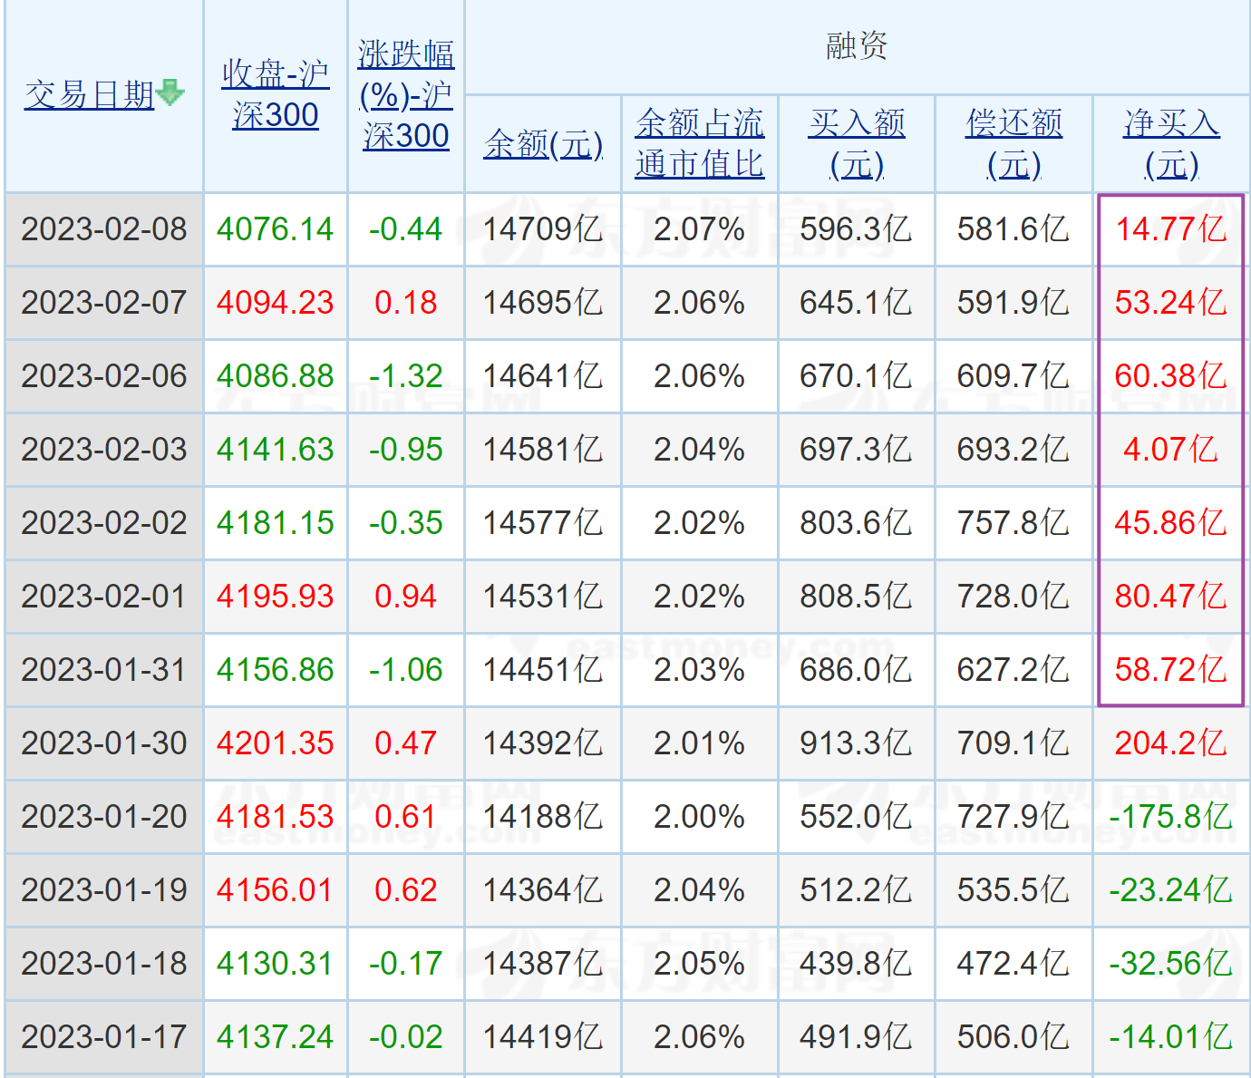Viewport: 1251px width, 1078px height.
Task: Select the date cell 2023-02-08
Action: point(104,229)
